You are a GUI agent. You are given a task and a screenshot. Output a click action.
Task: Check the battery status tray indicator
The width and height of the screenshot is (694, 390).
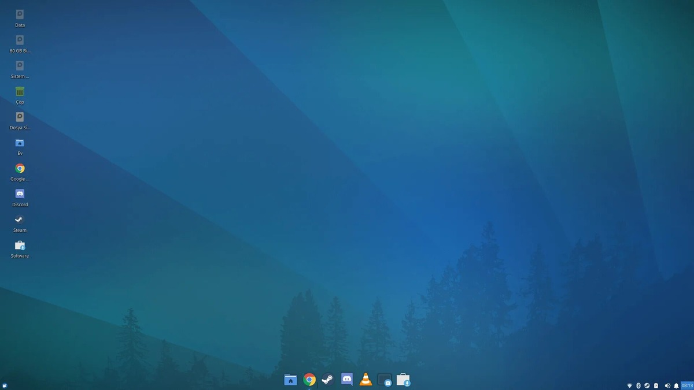[x=656, y=385]
